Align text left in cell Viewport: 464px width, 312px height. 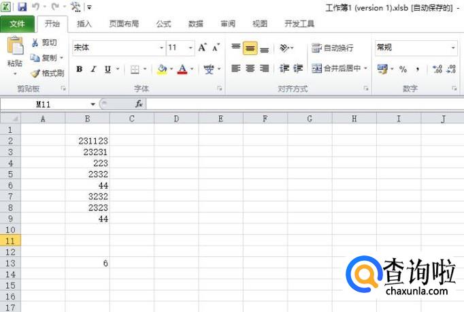[x=236, y=68]
